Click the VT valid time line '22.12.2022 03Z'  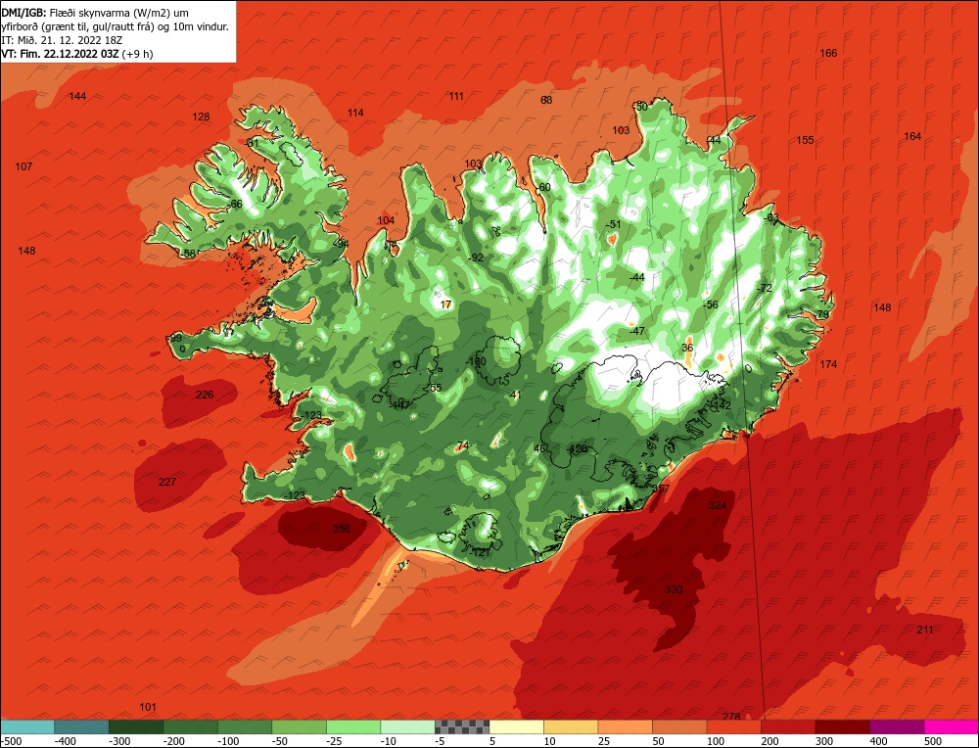point(77,54)
